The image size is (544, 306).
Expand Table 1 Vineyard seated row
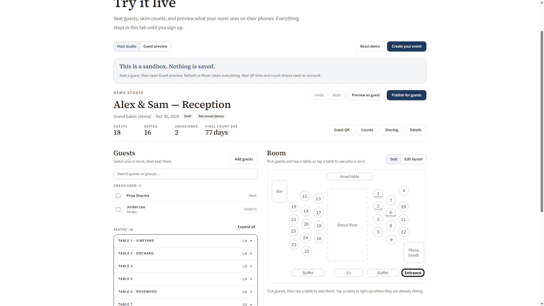tap(186, 241)
